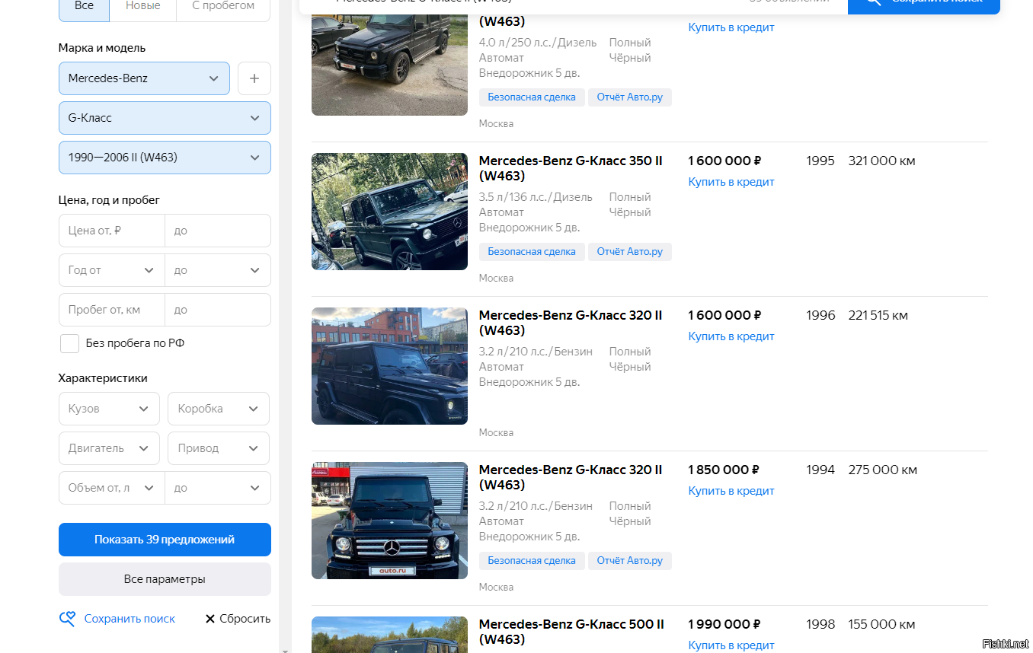Click the Все параметры button
Screen dimensions: 1033x653
tap(165, 579)
